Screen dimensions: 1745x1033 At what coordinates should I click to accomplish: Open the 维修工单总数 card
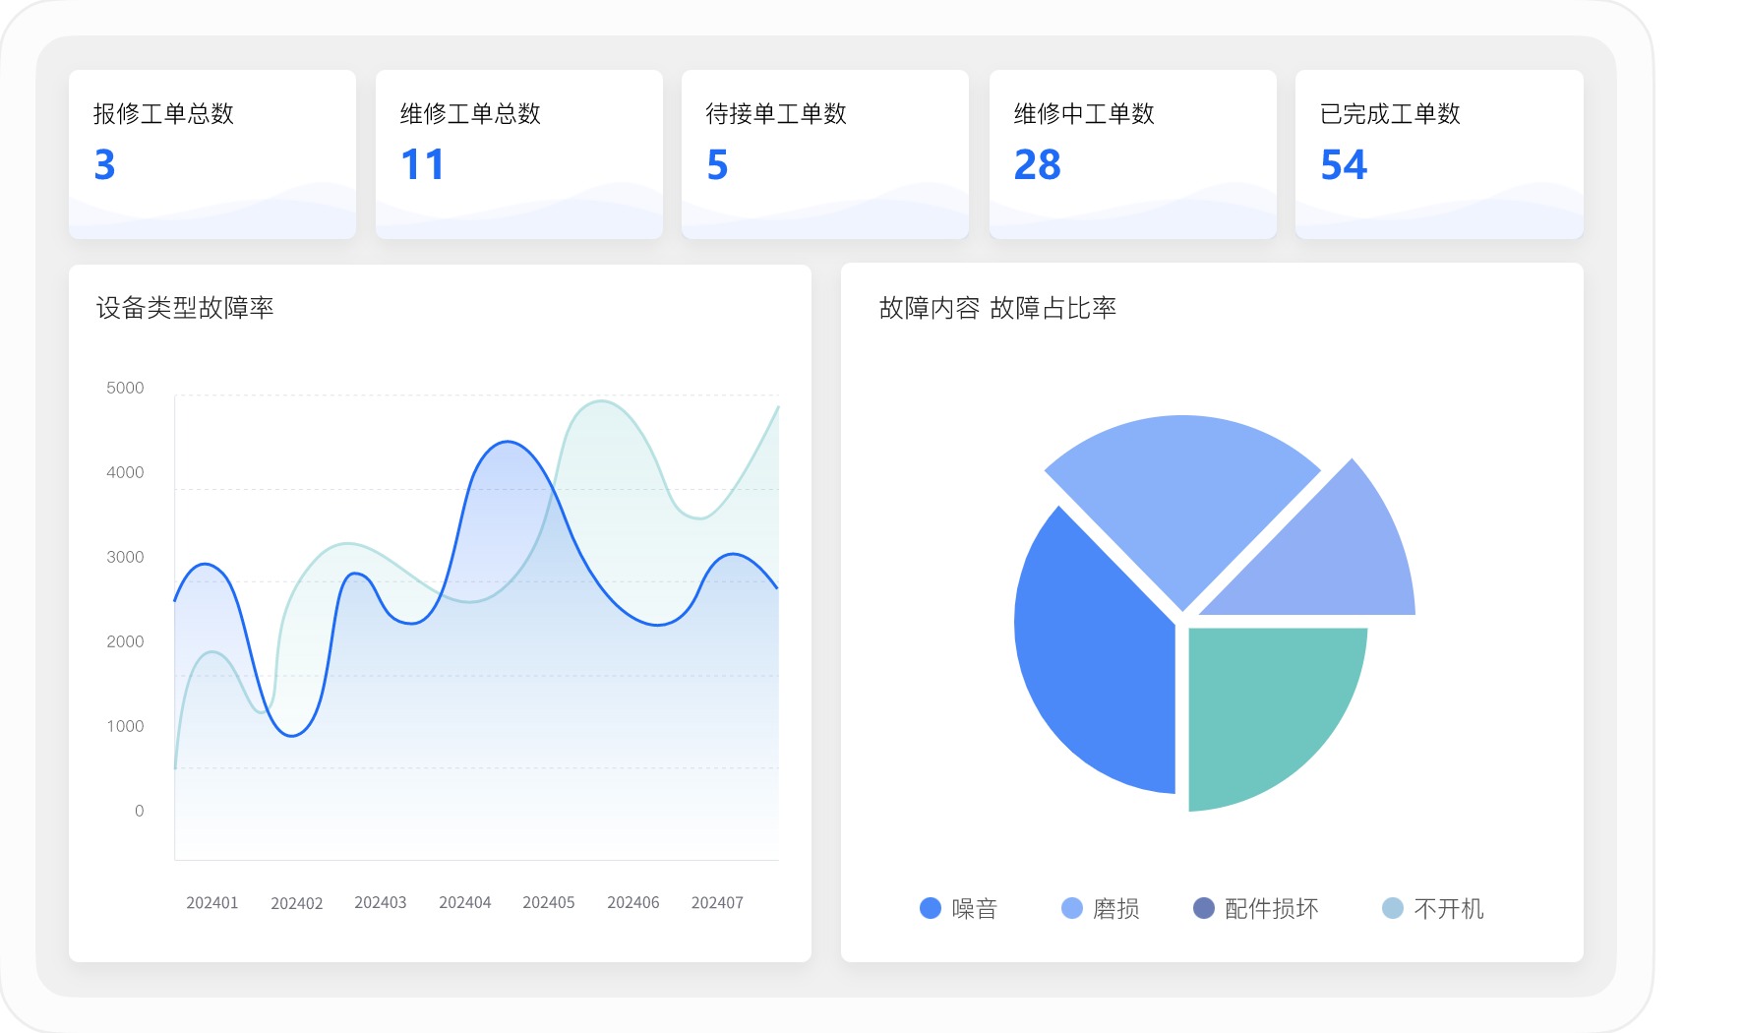coord(519,154)
